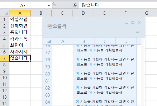157x106 pixels.
Task: Select column E header in Excel
Action: point(104,13)
